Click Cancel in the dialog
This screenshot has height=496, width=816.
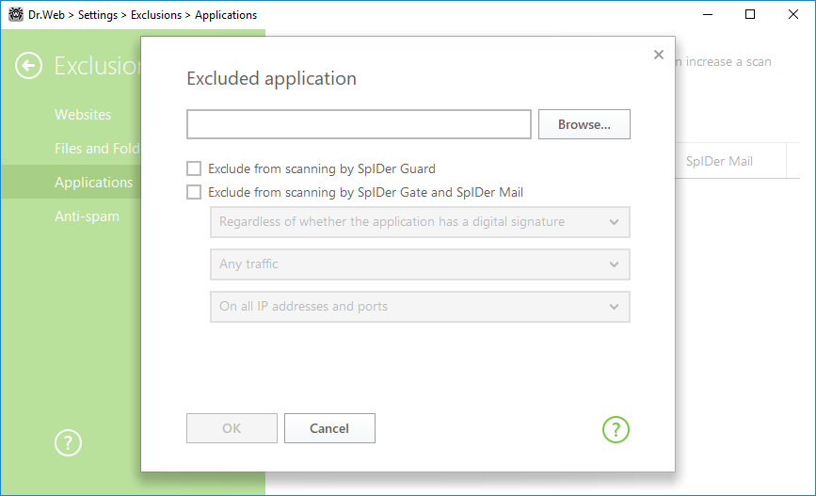(x=329, y=428)
